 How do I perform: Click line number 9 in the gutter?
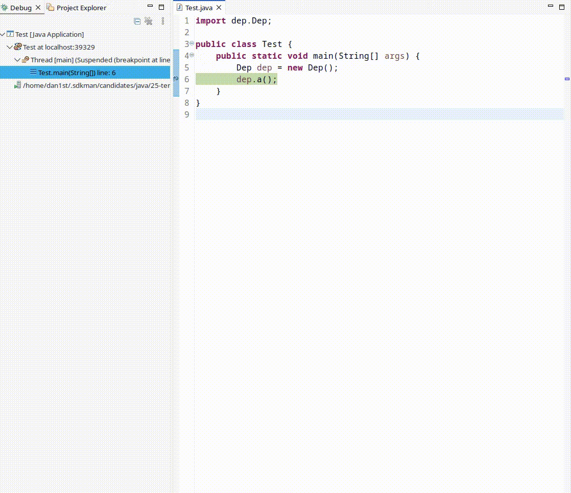tap(187, 114)
